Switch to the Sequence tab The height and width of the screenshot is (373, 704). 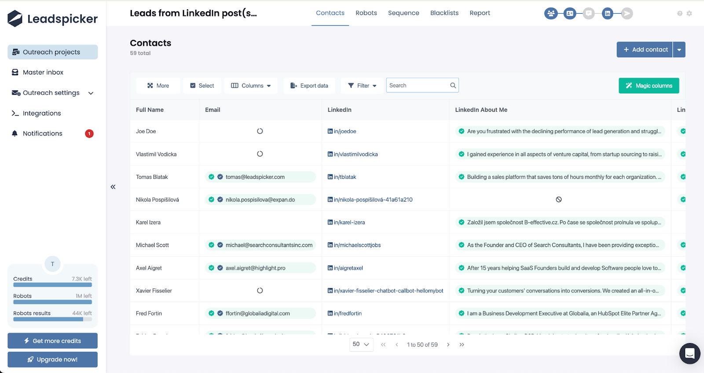tap(403, 13)
